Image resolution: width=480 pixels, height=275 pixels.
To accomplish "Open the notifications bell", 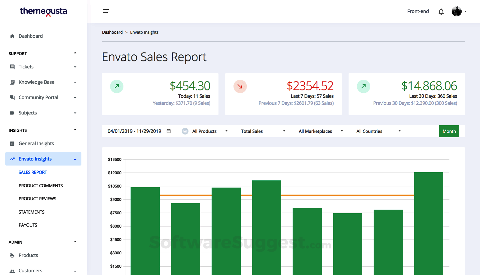I will [441, 12].
